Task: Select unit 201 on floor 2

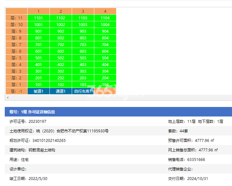Action: 38,78
